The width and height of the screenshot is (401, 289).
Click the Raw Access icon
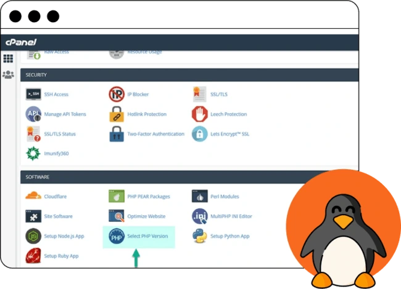click(34, 54)
